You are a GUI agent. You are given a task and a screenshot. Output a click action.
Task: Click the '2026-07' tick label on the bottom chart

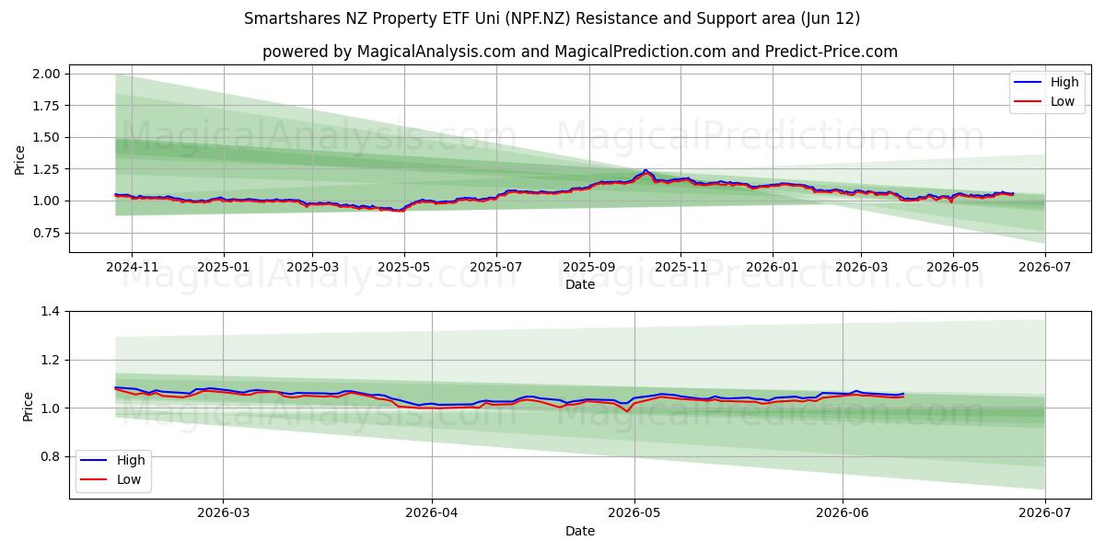point(1045,514)
